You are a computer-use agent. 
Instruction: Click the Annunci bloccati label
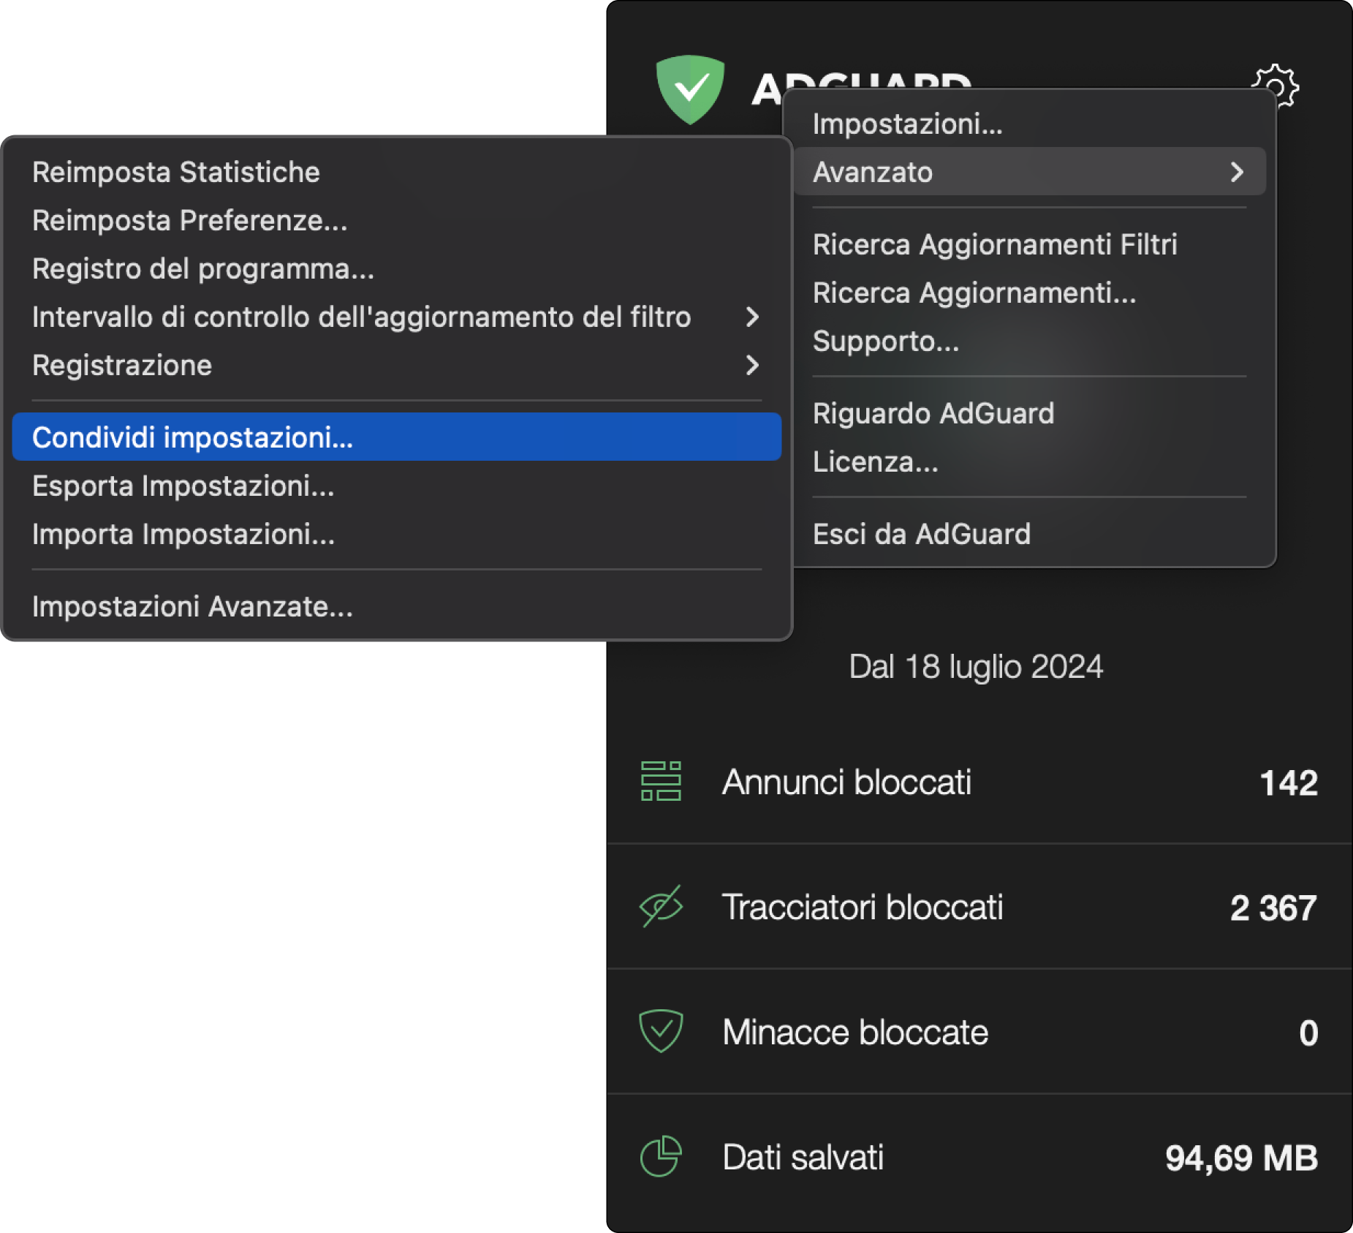click(846, 782)
